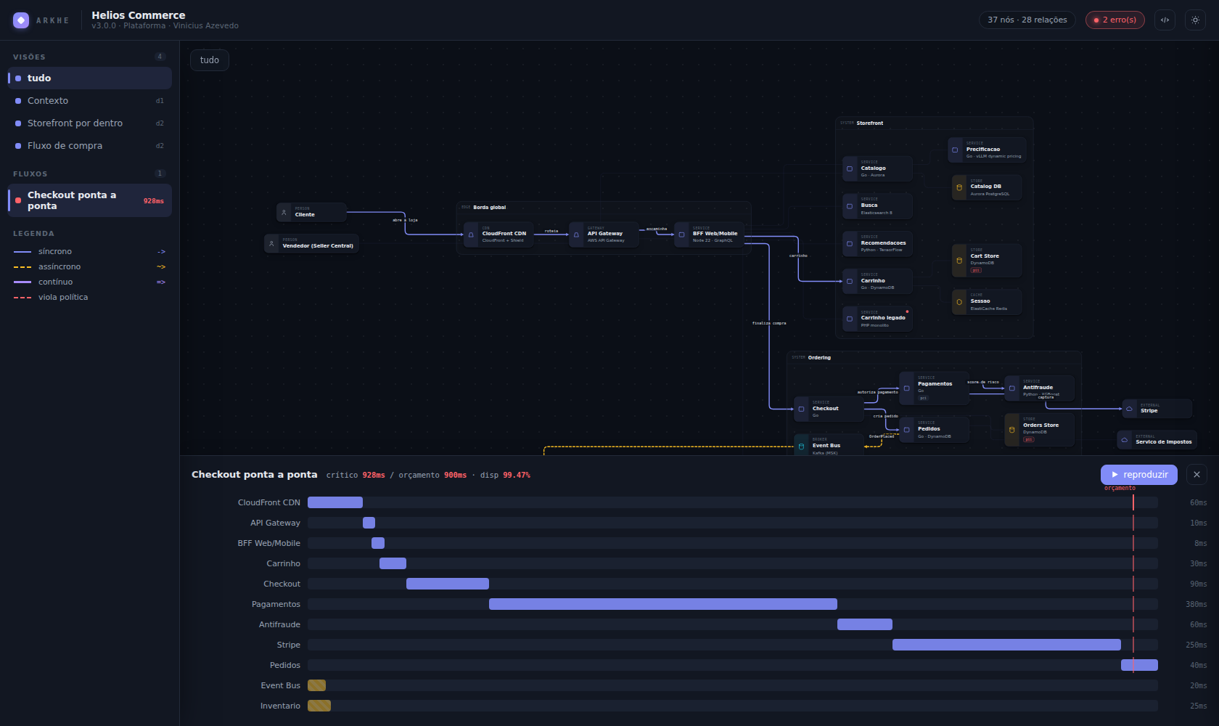Toggle the light/dark theme button

point(1195,20)
